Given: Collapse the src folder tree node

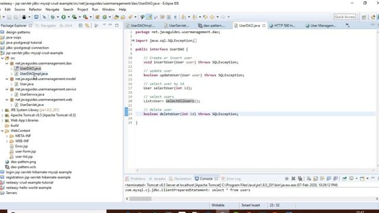Looking at the screenshot, I should pyautogui.click(x=2, y=58).
